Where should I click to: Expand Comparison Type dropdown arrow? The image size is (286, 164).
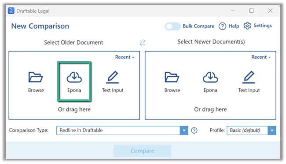click(x=184, y=131)
